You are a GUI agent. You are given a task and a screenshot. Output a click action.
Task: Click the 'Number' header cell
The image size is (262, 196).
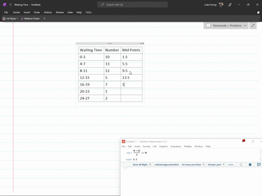112,50
